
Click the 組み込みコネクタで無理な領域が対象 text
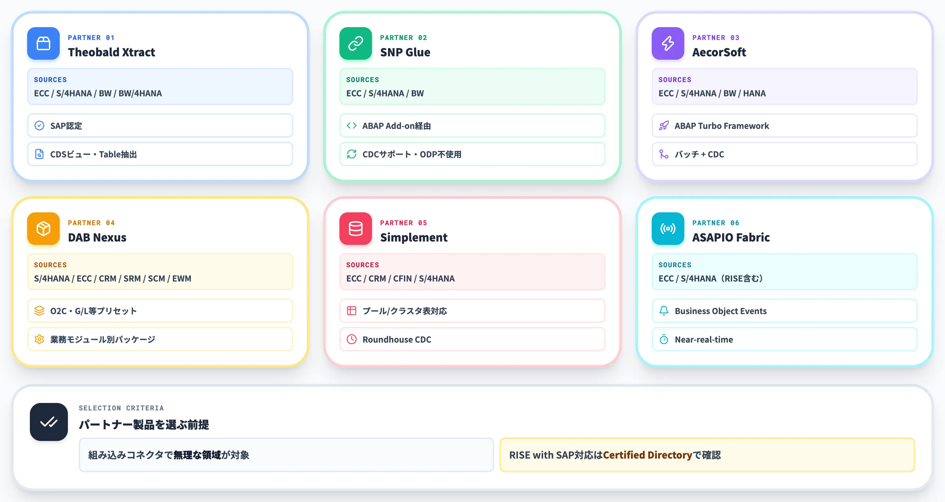[169, 455]
